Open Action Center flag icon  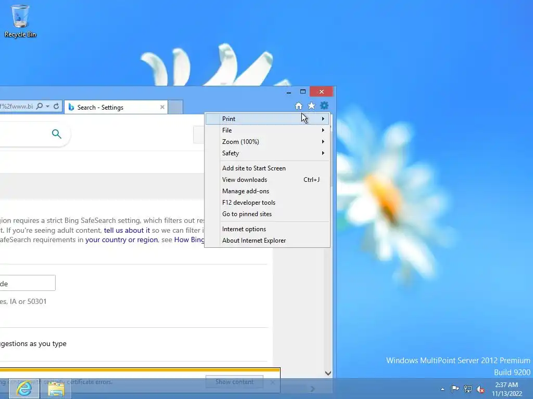coord(455,389)
